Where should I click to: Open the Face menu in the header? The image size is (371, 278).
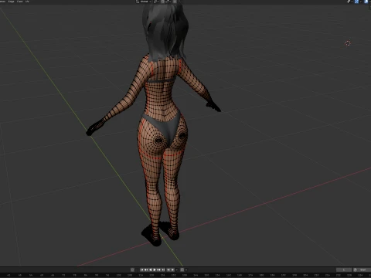tap(19, 2)
